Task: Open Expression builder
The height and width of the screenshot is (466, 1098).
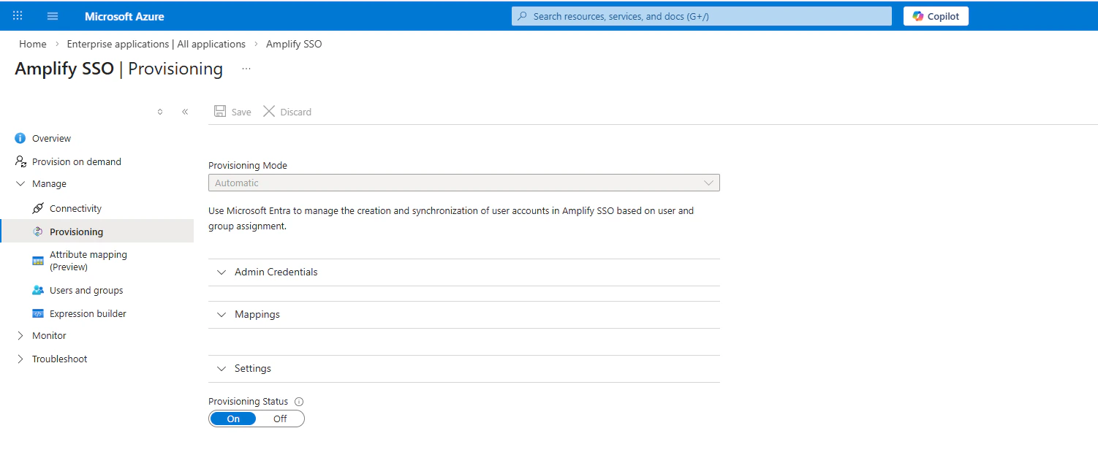Action: pyautogui.click(x=88, y=313)
